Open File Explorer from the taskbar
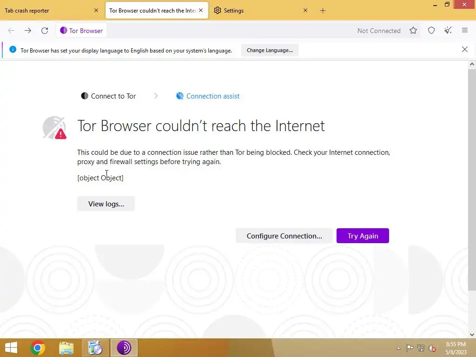 (66, 348)
